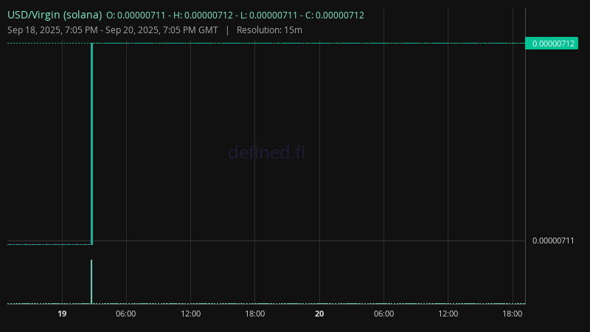Click the first 06:00 label after 19

(x=125, y=314)
